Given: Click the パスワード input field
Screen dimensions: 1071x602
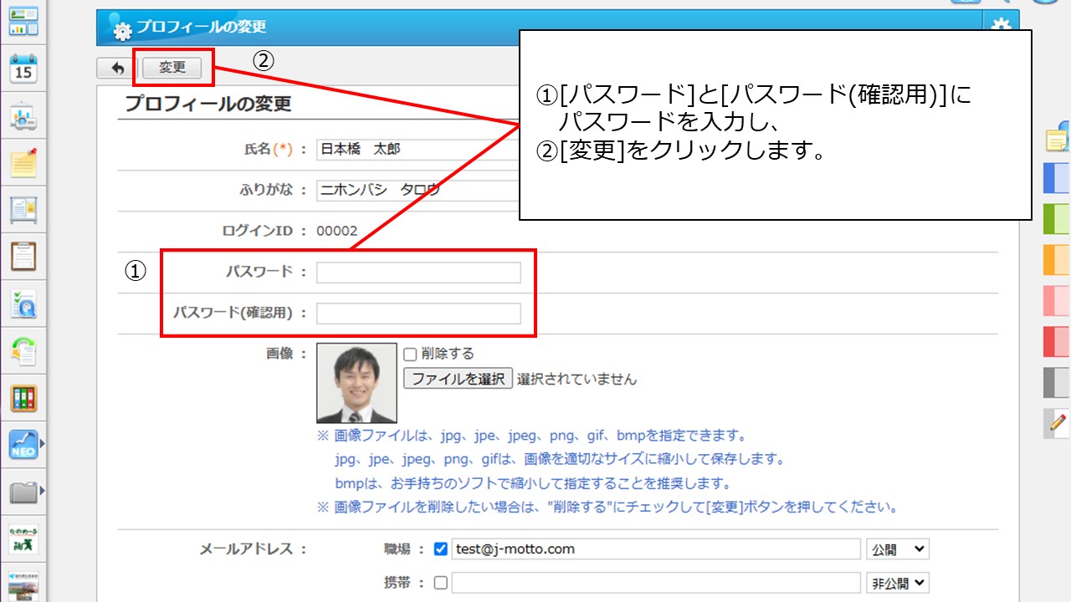Looking at the screenshot, I should (x=418, y=273).
